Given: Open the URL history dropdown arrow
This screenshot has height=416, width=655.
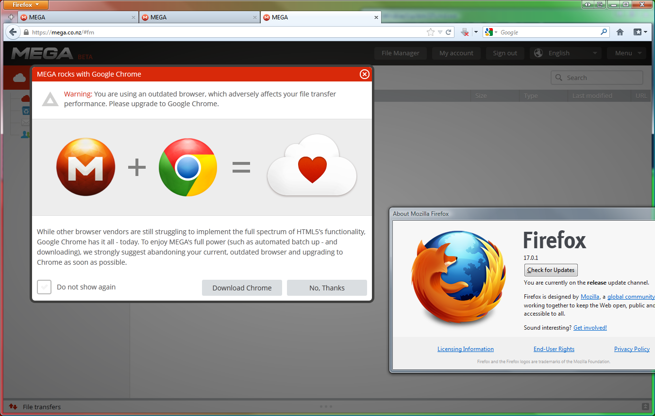Looking at the screenshot, I should [x=440, y=32].
